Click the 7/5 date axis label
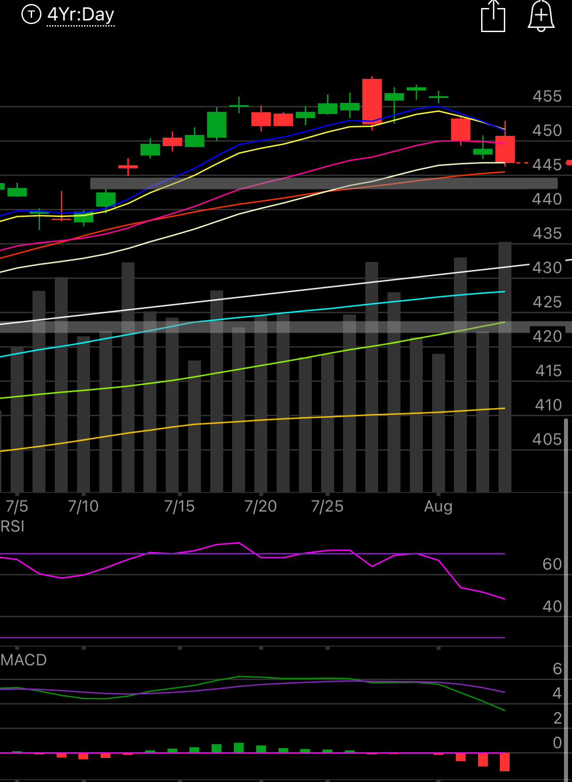Screen dimensions: 572x782 coord(17,506)
